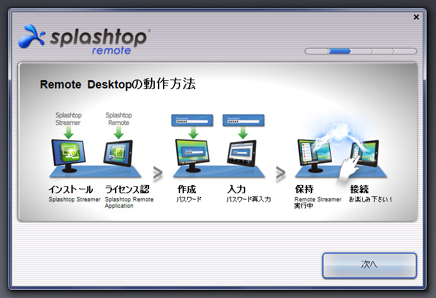Click the 'ライセンス認' label
The width and height of the screenshot is (436, 298).
(127, 189)
